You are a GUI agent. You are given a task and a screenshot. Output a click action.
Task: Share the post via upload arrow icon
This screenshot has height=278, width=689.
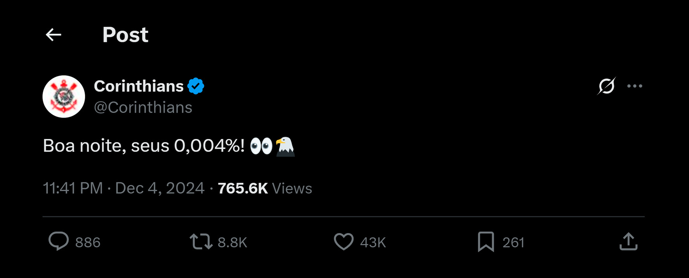[628, 242]
